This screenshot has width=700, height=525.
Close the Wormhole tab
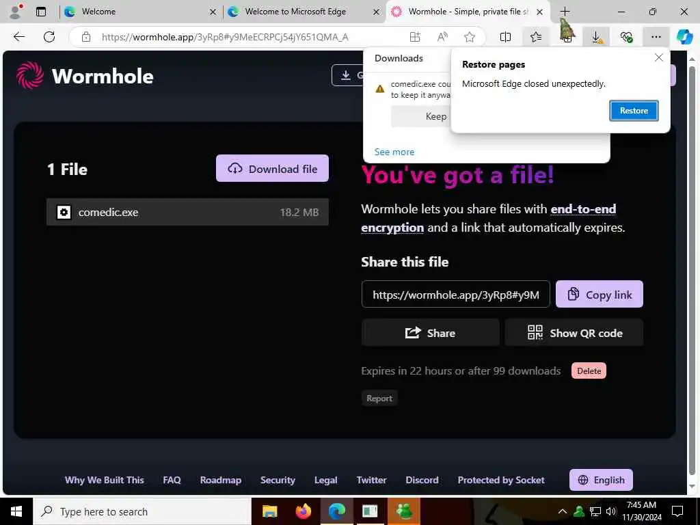pos(540,12)
